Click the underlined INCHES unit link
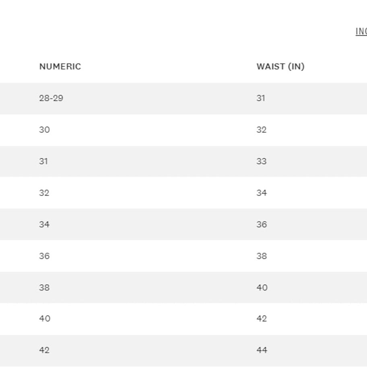The height and width of the screenshot is (367, 367). [x=361, y=31]
